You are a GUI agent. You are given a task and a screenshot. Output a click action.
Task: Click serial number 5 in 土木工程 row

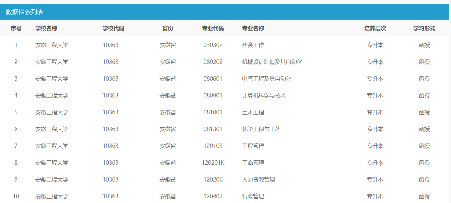click(x=16, y=112)
